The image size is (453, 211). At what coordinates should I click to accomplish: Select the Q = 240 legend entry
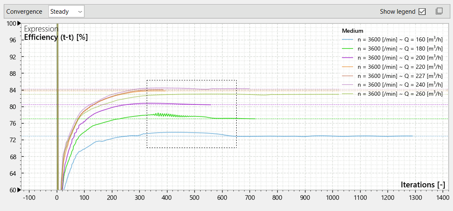coord(392,85)
